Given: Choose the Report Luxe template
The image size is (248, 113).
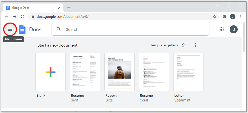Looking at the screenshot, I should [119, 72].
